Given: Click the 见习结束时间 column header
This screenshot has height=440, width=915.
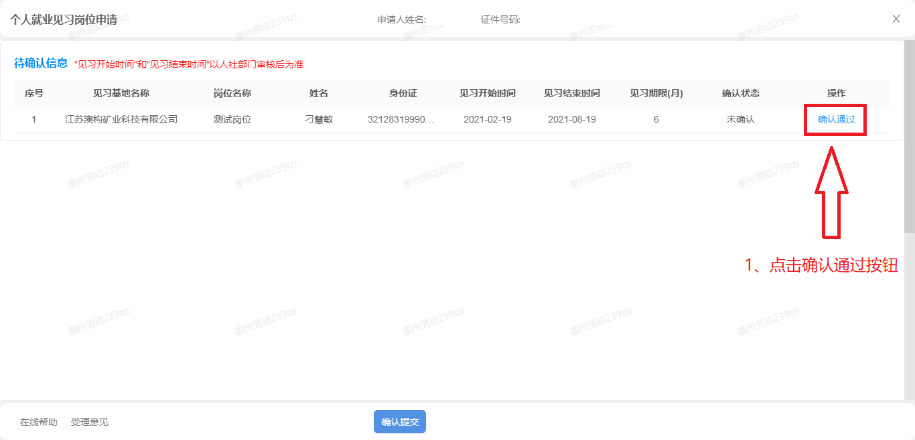Looking at the screenshot, I should point(572,93).
